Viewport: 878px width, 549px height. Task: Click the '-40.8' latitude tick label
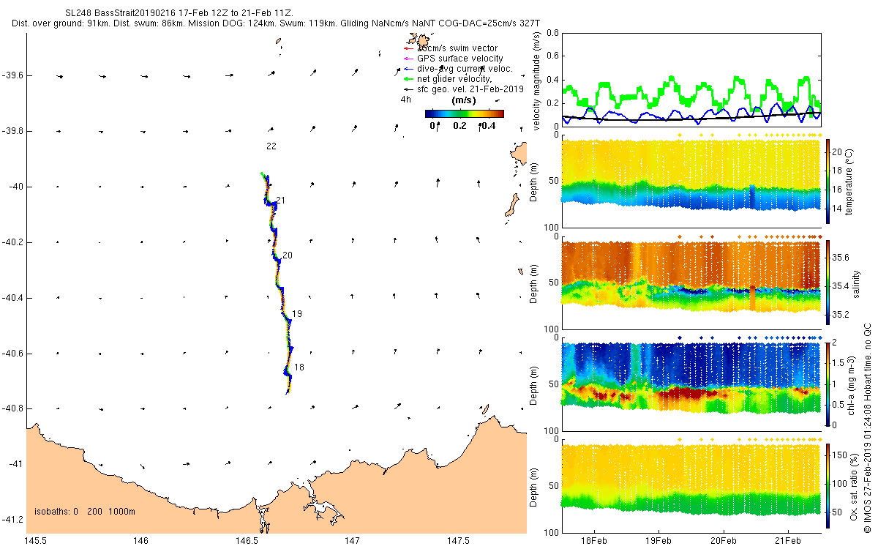pos(12,408)
